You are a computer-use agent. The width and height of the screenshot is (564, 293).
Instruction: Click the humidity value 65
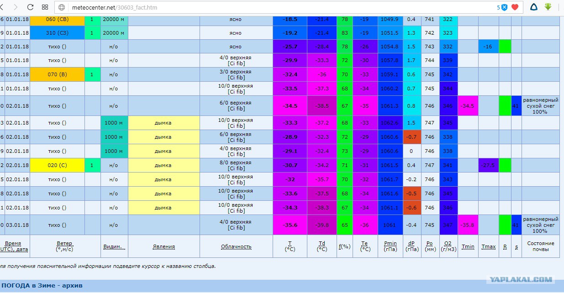[345, 225]
